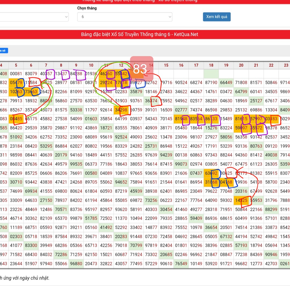Select the green cell with number 64799
This screenshot has width=290, height=286.
(241, 92)
